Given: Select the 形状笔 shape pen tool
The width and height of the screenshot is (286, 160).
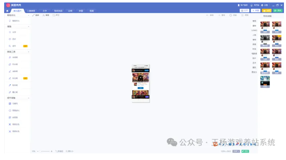Looking at the screenshot, I should click(x=13, y=64).
